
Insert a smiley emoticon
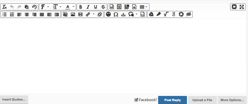(x=108, y=14)
